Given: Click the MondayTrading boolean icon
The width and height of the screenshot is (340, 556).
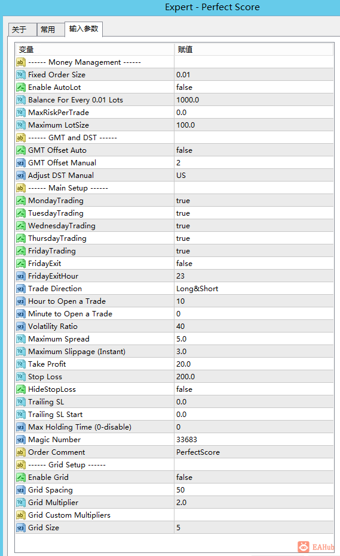Looking at the screenshot, I should click(x=21, y=201).
